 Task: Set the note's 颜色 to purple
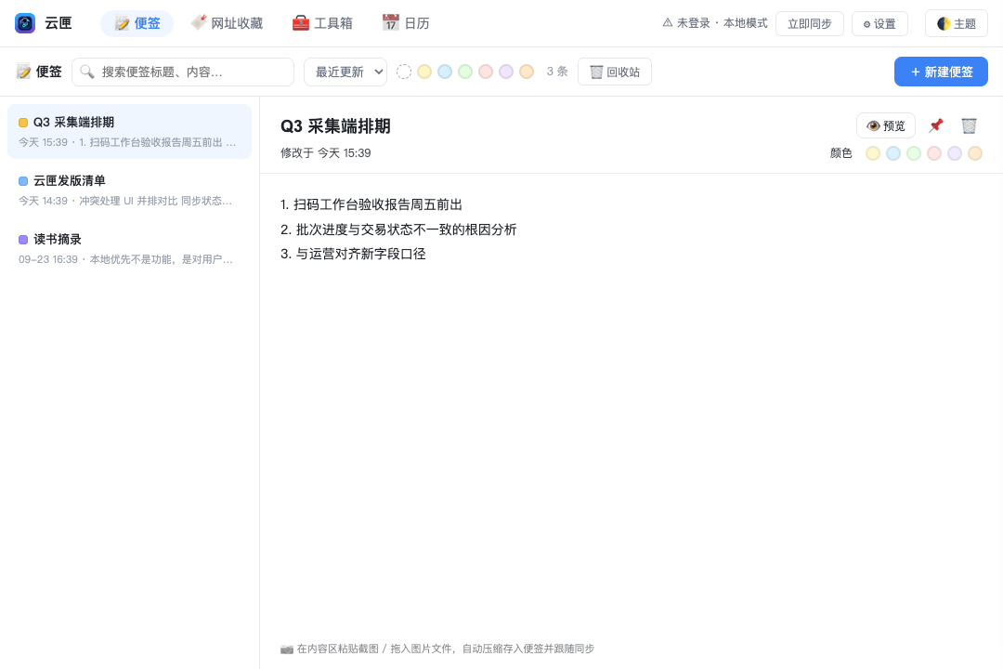(955, 153)
